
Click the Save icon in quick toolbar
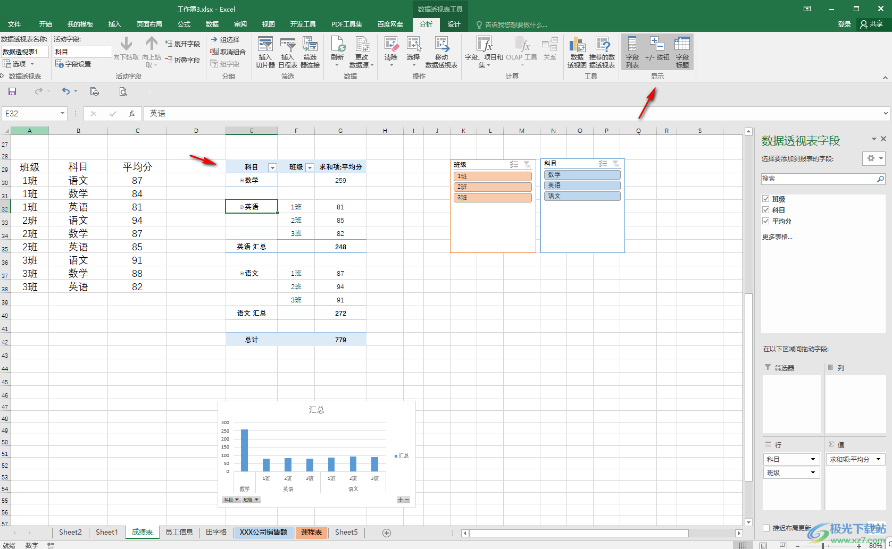[12, 91]
